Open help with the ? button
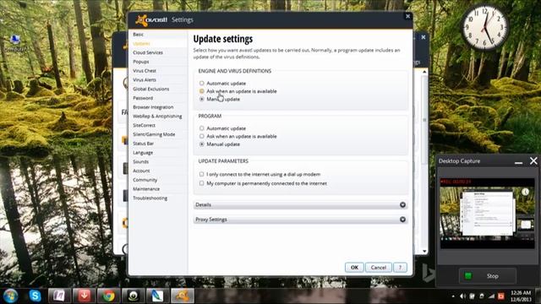The width and height of the screenshot is (541, 304). point(400,268)
